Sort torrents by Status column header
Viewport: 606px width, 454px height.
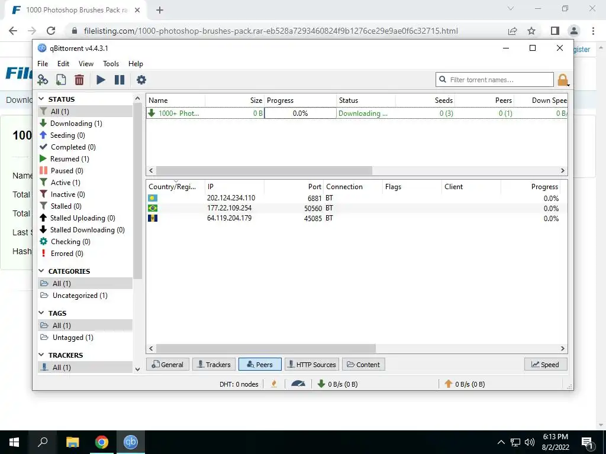(x=366, y=100)
